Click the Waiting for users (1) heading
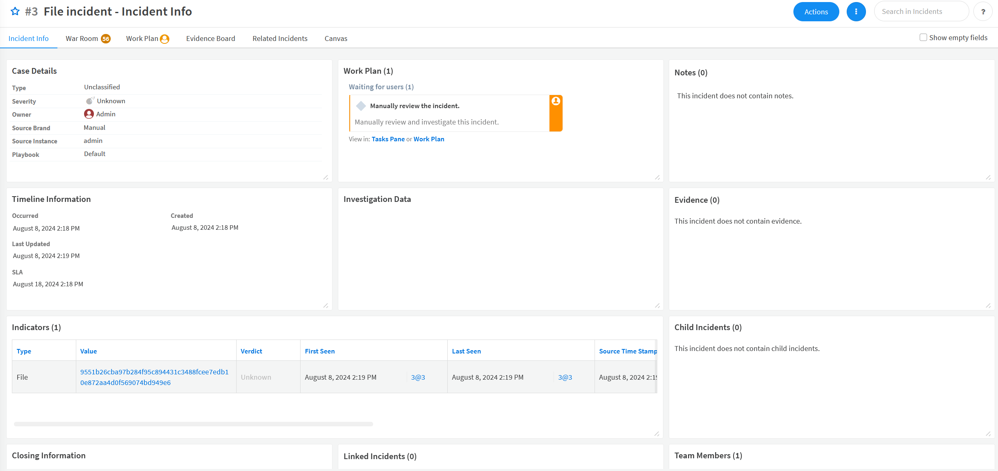 click(381, 87)
